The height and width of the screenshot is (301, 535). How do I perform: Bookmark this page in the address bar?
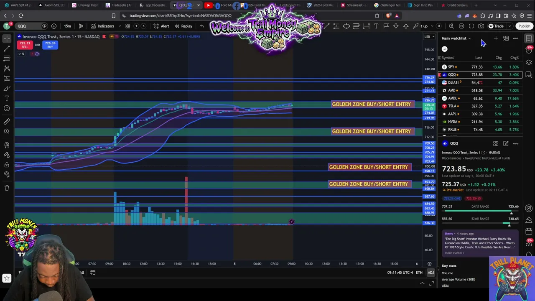point(113,16)
